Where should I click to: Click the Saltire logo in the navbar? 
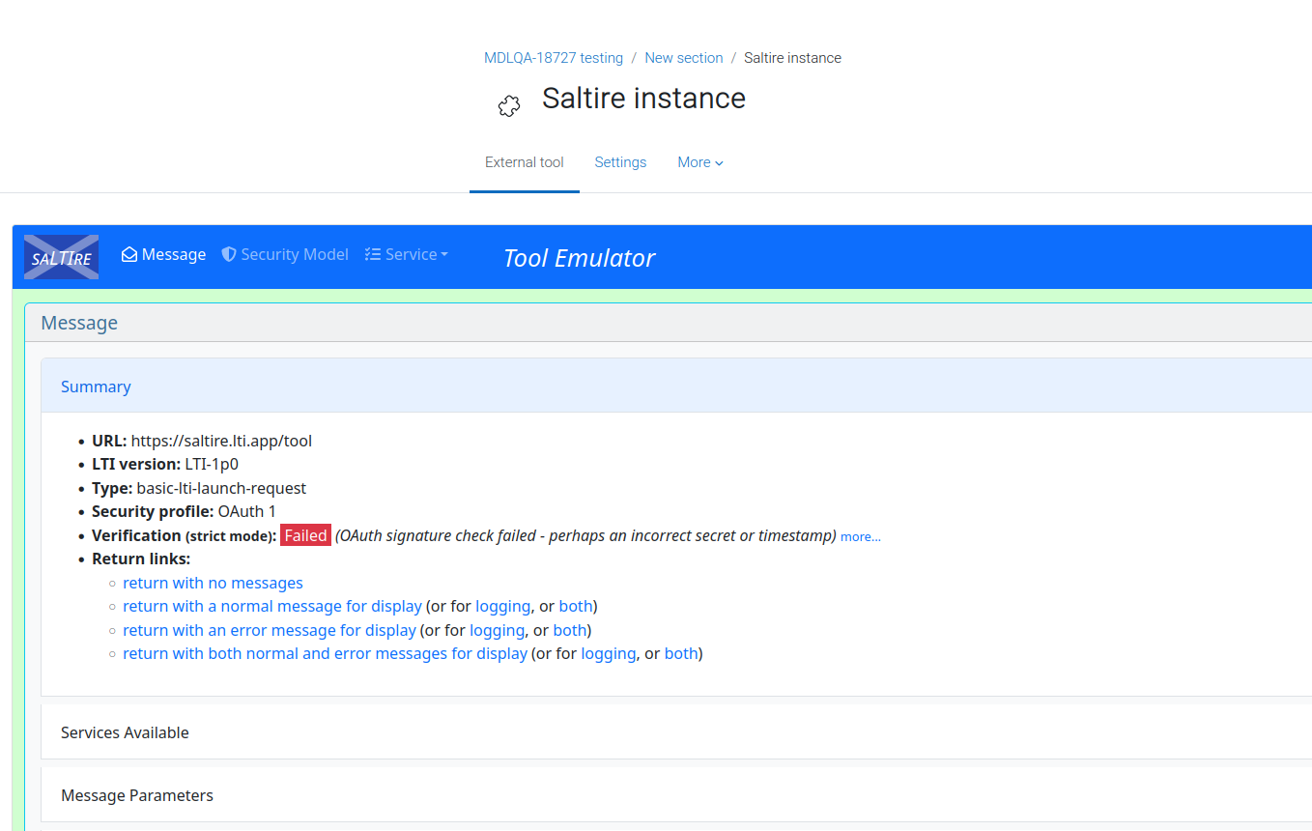point(61,257)
